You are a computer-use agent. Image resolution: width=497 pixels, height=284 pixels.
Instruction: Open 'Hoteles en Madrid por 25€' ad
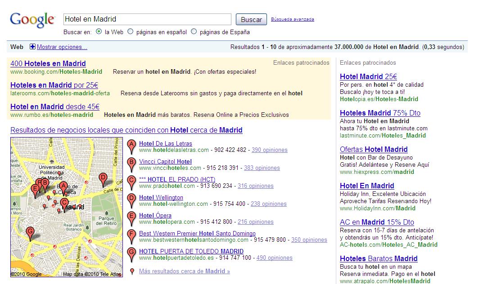pyautogui.click(x=54, y=85)
